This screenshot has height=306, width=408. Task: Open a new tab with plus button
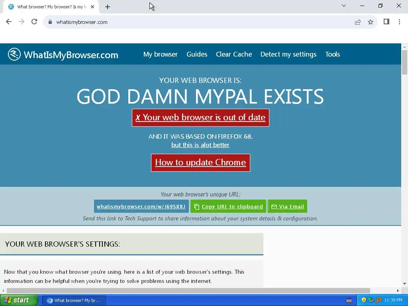(108, 7)
